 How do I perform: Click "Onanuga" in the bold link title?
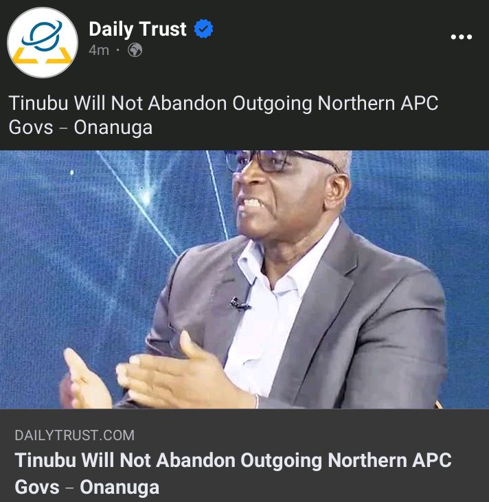[x=120, y=488]
